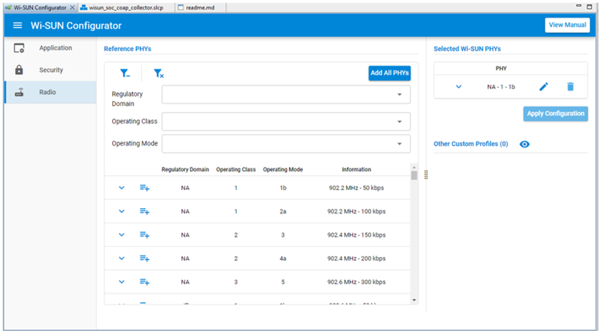The image size is (601, 331).
Task: Switch to the readme.md tab
Action: 200,8
